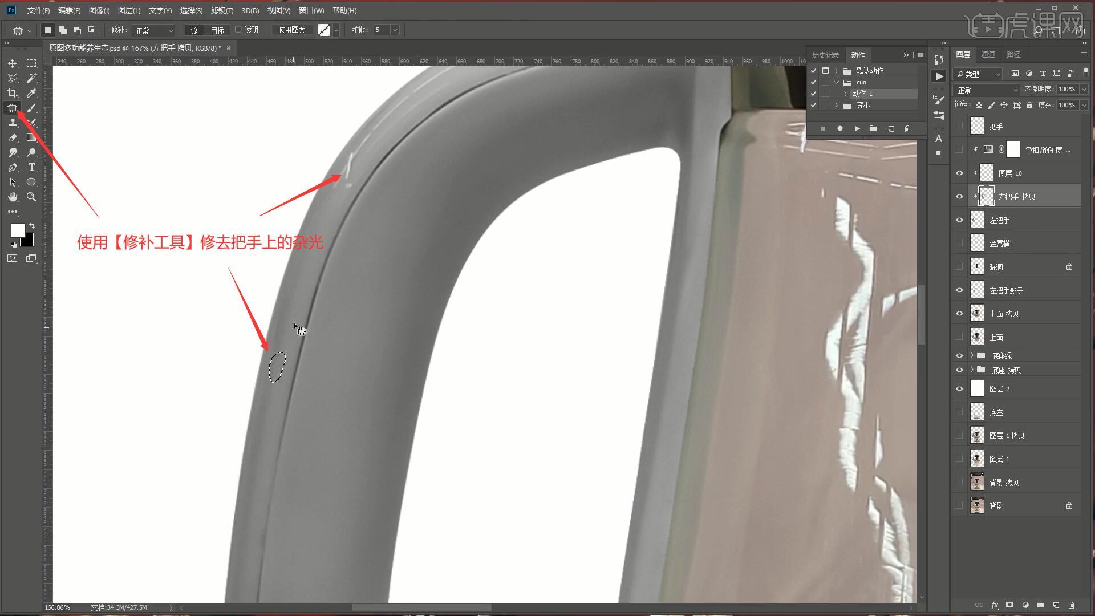Click the 使用图案 button

pyautogui.click(x=292, y=30)
